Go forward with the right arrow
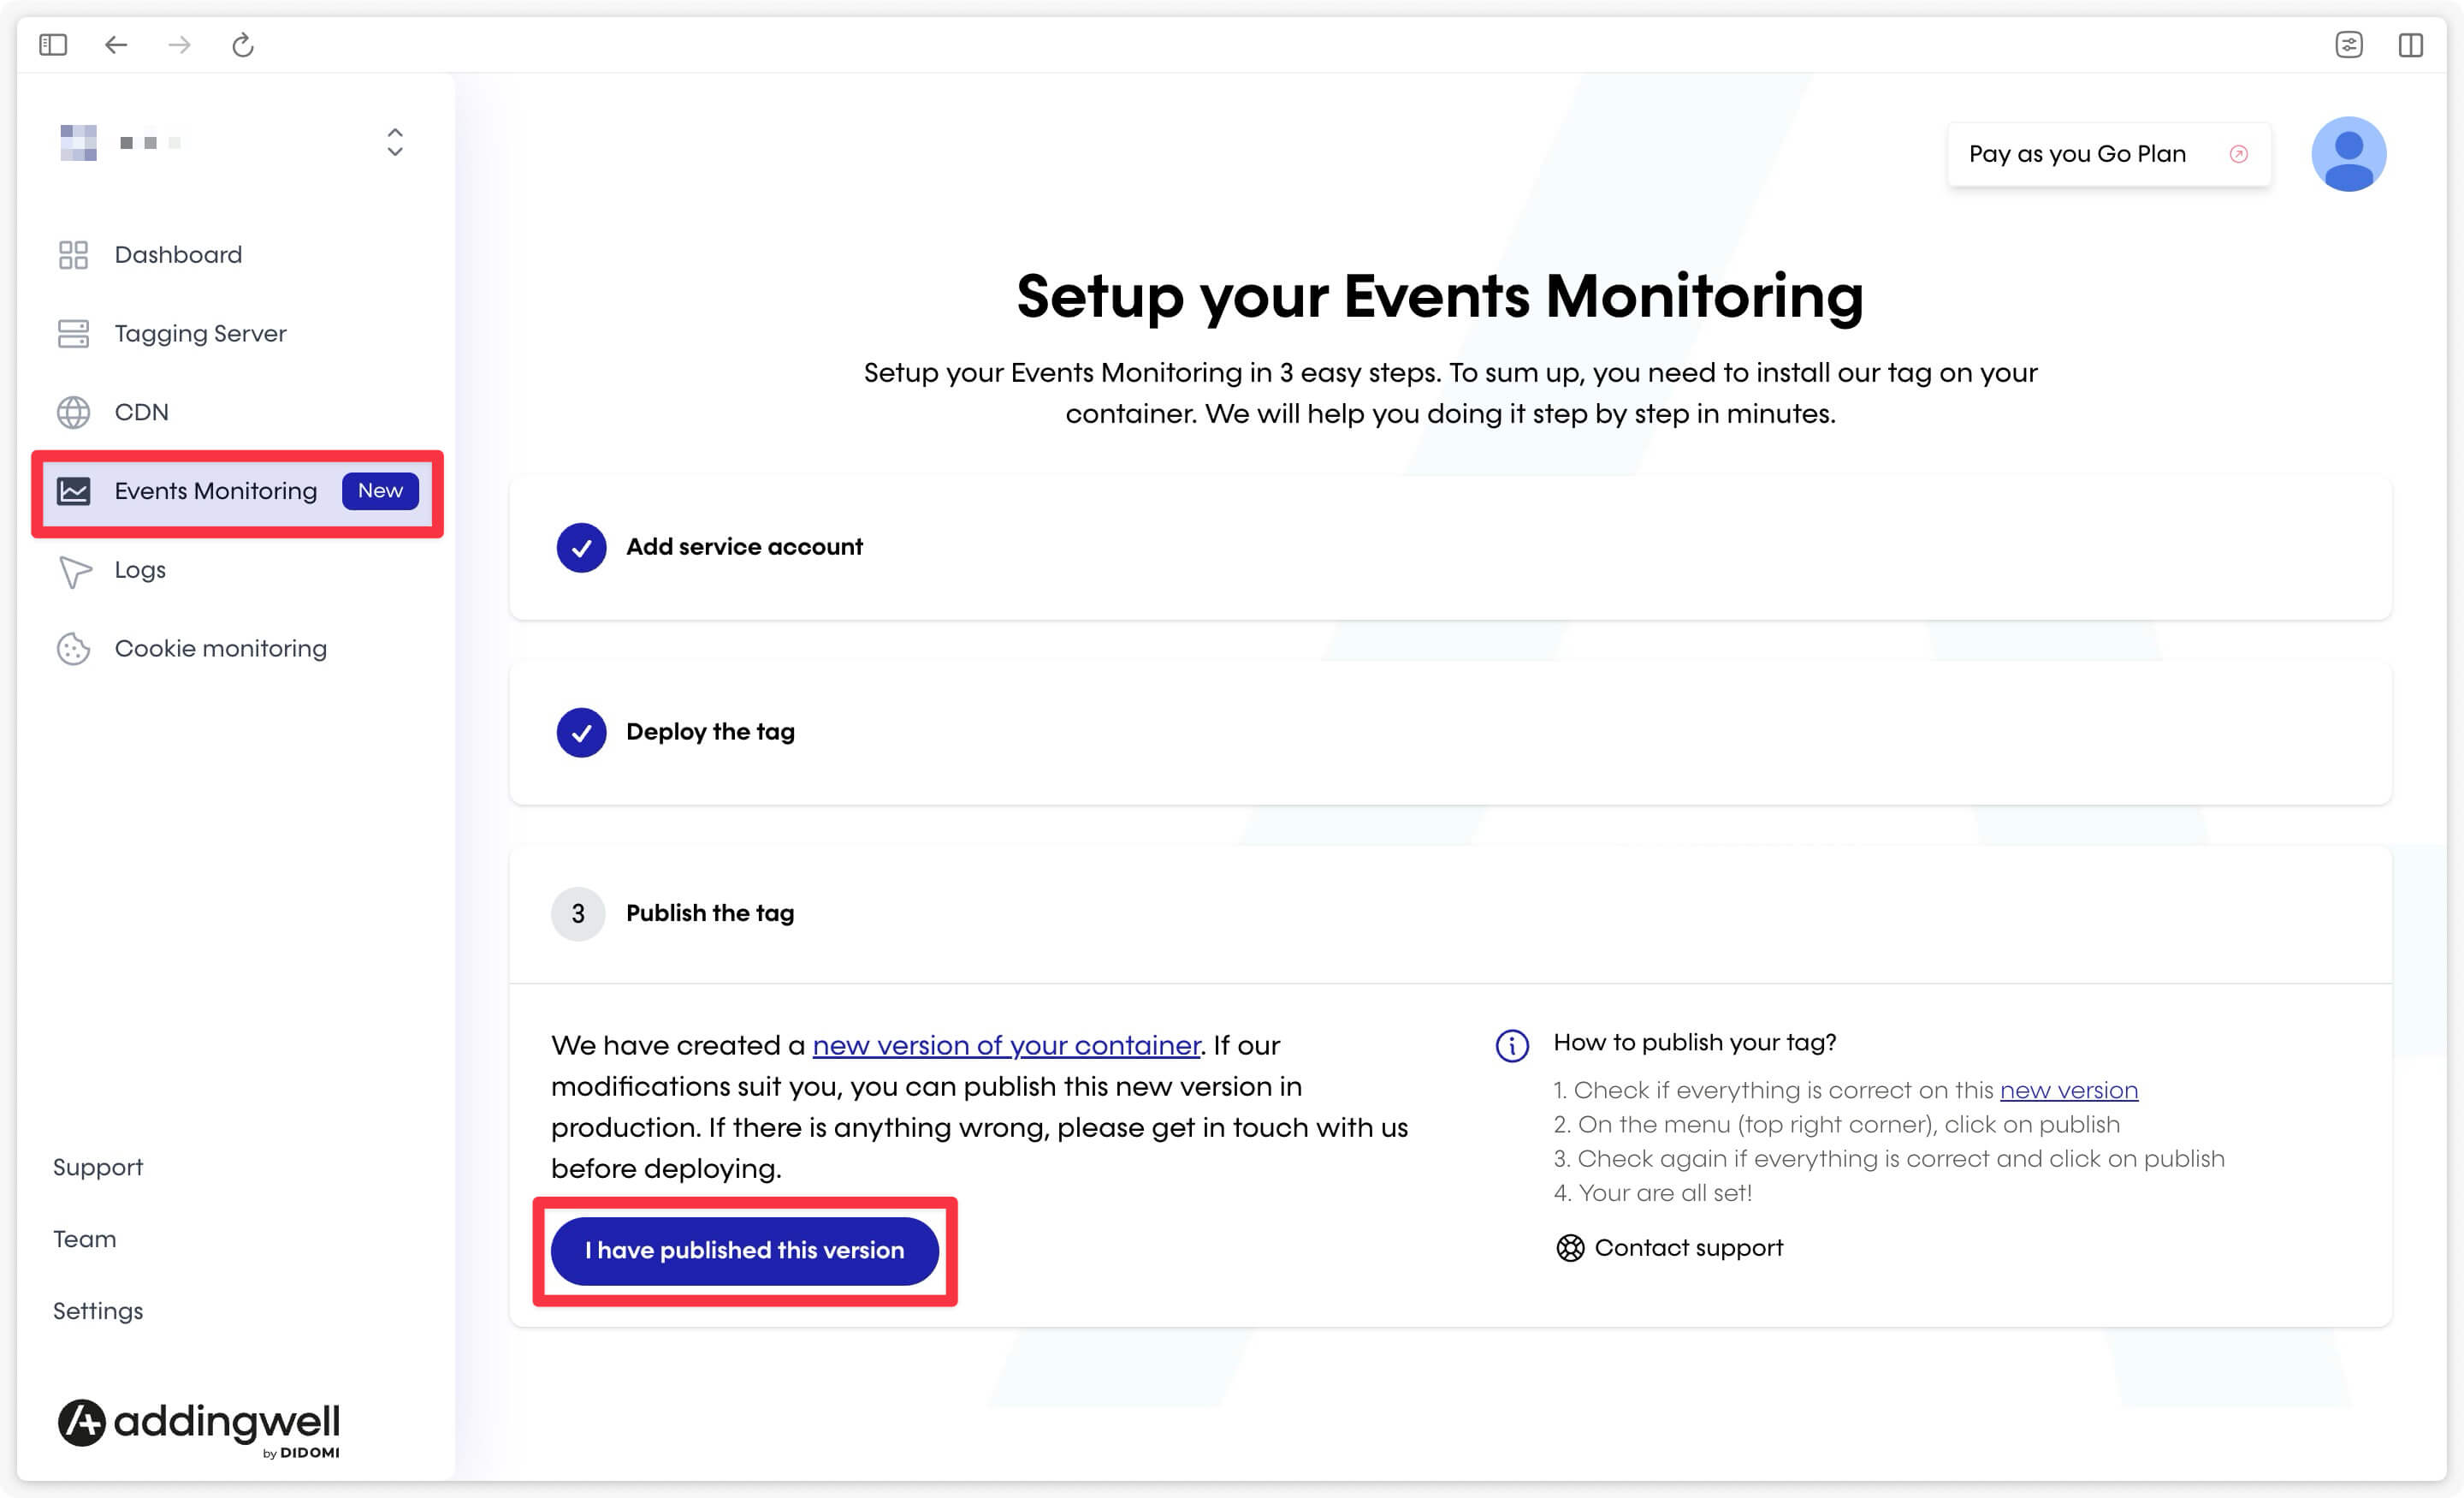Image resolution: width=2464 pixels, height=1498 pixels. [x=179, y=44]
